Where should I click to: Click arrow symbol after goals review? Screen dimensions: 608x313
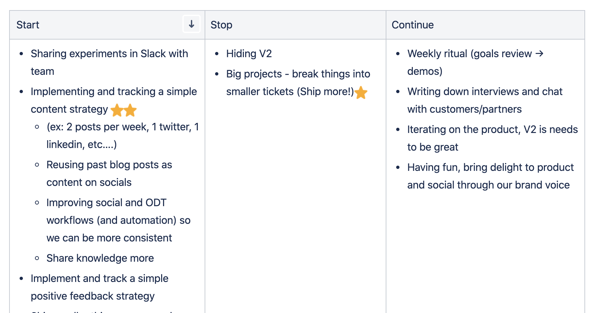click(539, 53)
